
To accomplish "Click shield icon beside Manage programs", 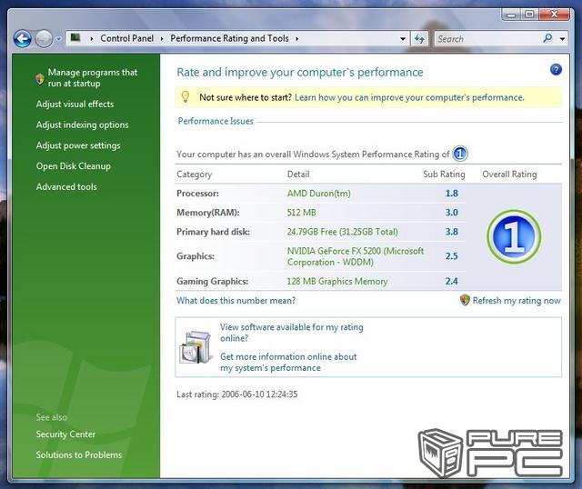I will [40, 78].
